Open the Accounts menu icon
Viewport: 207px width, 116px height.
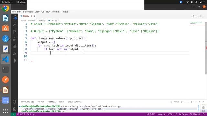pos(15,102)
